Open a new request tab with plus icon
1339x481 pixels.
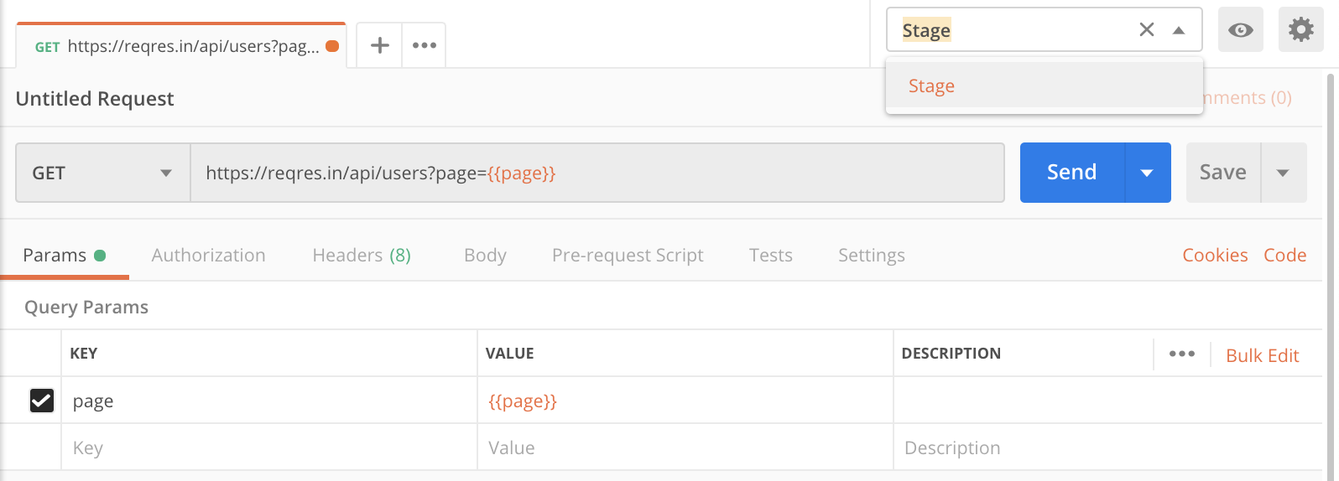click(x=380, y=45)
